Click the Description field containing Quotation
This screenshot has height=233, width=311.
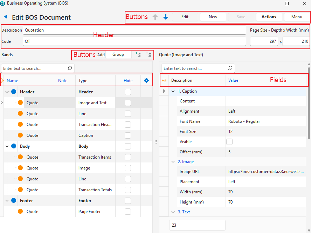click(x=134, y=30)
